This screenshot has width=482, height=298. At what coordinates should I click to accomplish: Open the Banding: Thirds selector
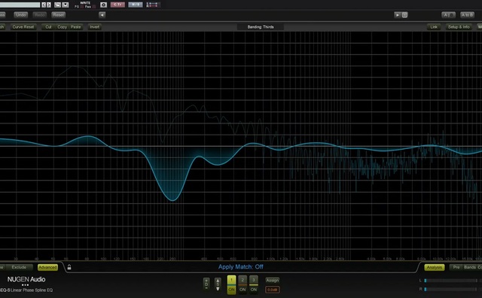coord(261,27)
